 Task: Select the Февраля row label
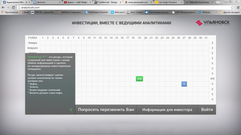(x=33, y=48)
